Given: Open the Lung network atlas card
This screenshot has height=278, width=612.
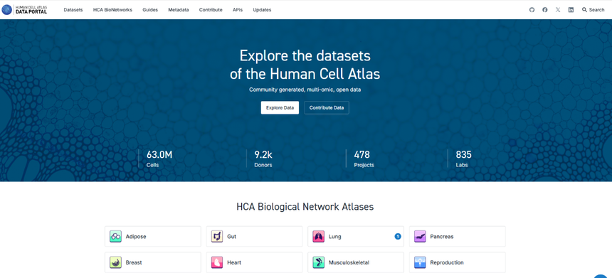Looking at the screenshot, I should tap(356, 236).
